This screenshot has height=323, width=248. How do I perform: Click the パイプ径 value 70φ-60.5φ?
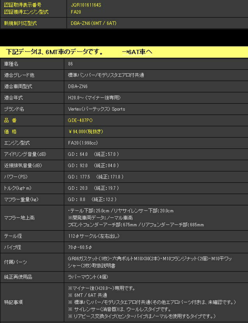(x=80, y=247)
